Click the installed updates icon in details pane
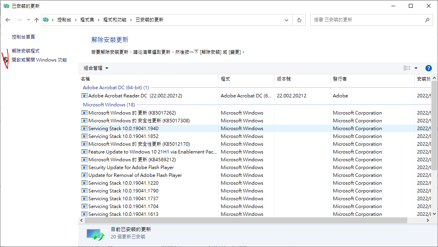This screenshot has width=438, height=247. tap(95, 234)
